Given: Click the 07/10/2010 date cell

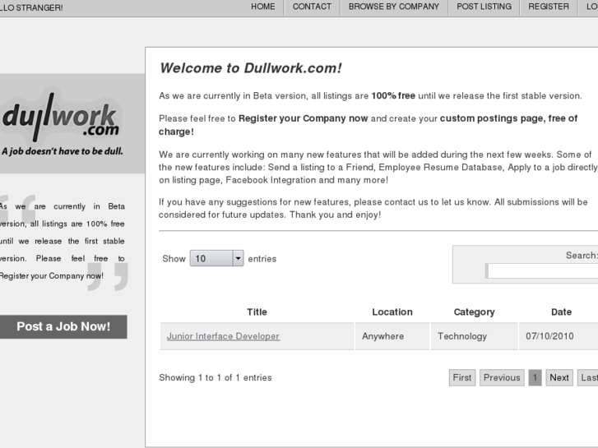Looking at the screenshot, I should 559,336.
